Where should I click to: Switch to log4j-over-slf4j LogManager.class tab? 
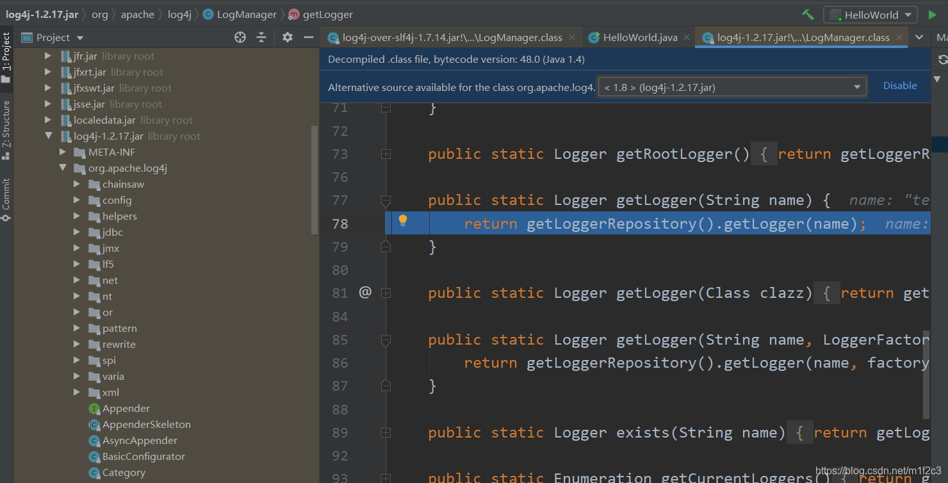452,38
